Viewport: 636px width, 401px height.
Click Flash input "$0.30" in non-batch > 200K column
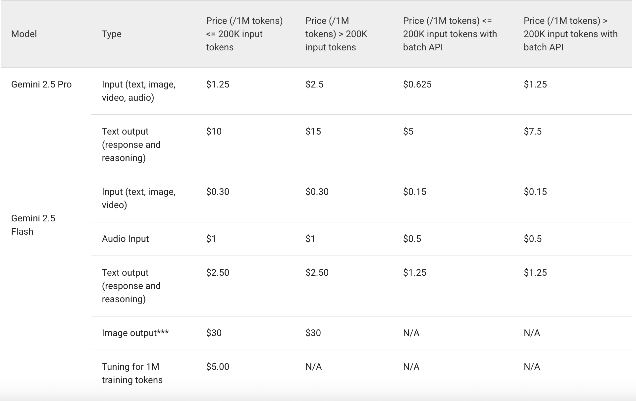coord(317,192)
